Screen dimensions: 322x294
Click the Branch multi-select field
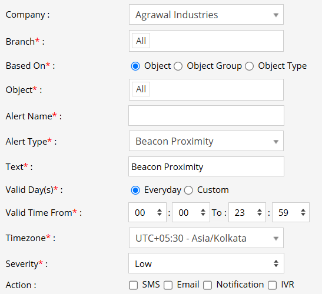tap(206, 41)
